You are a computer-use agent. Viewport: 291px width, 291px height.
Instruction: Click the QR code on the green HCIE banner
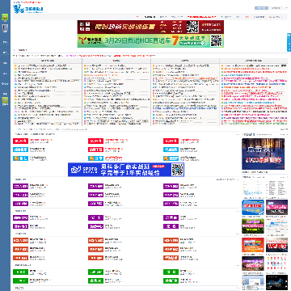pos(216,40)
